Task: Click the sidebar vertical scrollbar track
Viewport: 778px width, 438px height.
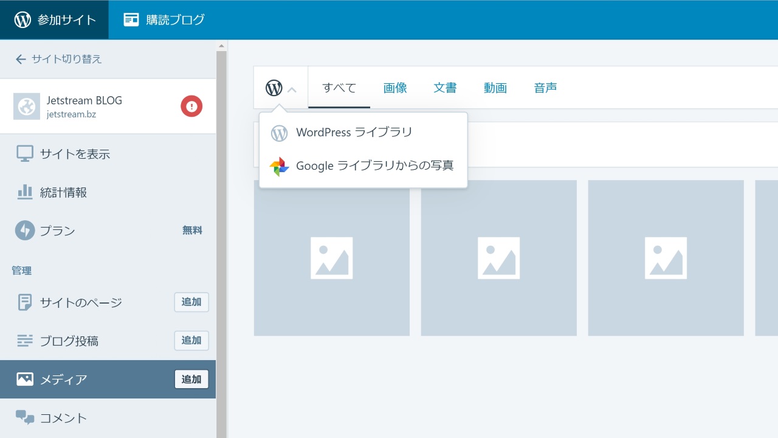Action: pyautogui.click(x=221, y=243)
